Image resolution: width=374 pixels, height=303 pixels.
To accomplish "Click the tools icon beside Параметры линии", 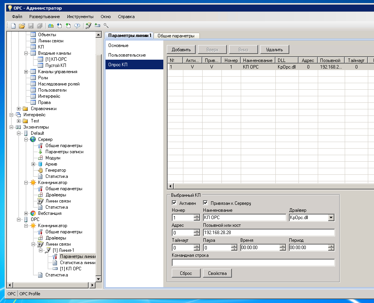I will coord(55,256).
